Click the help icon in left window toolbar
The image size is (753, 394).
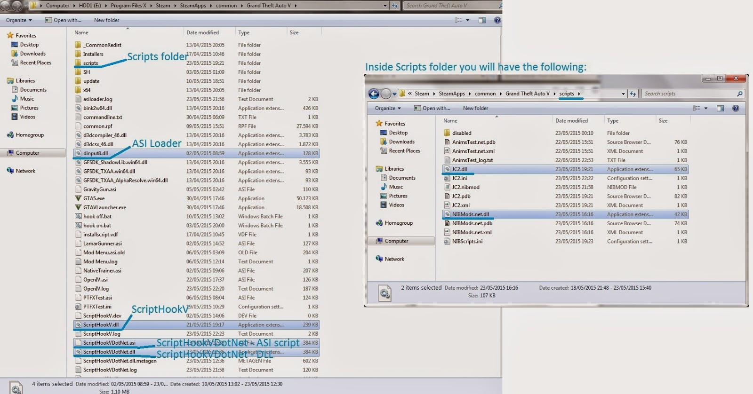497,20
